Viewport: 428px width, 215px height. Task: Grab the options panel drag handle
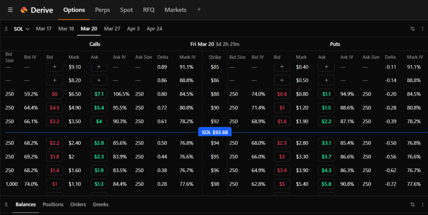tap(7, 29)
